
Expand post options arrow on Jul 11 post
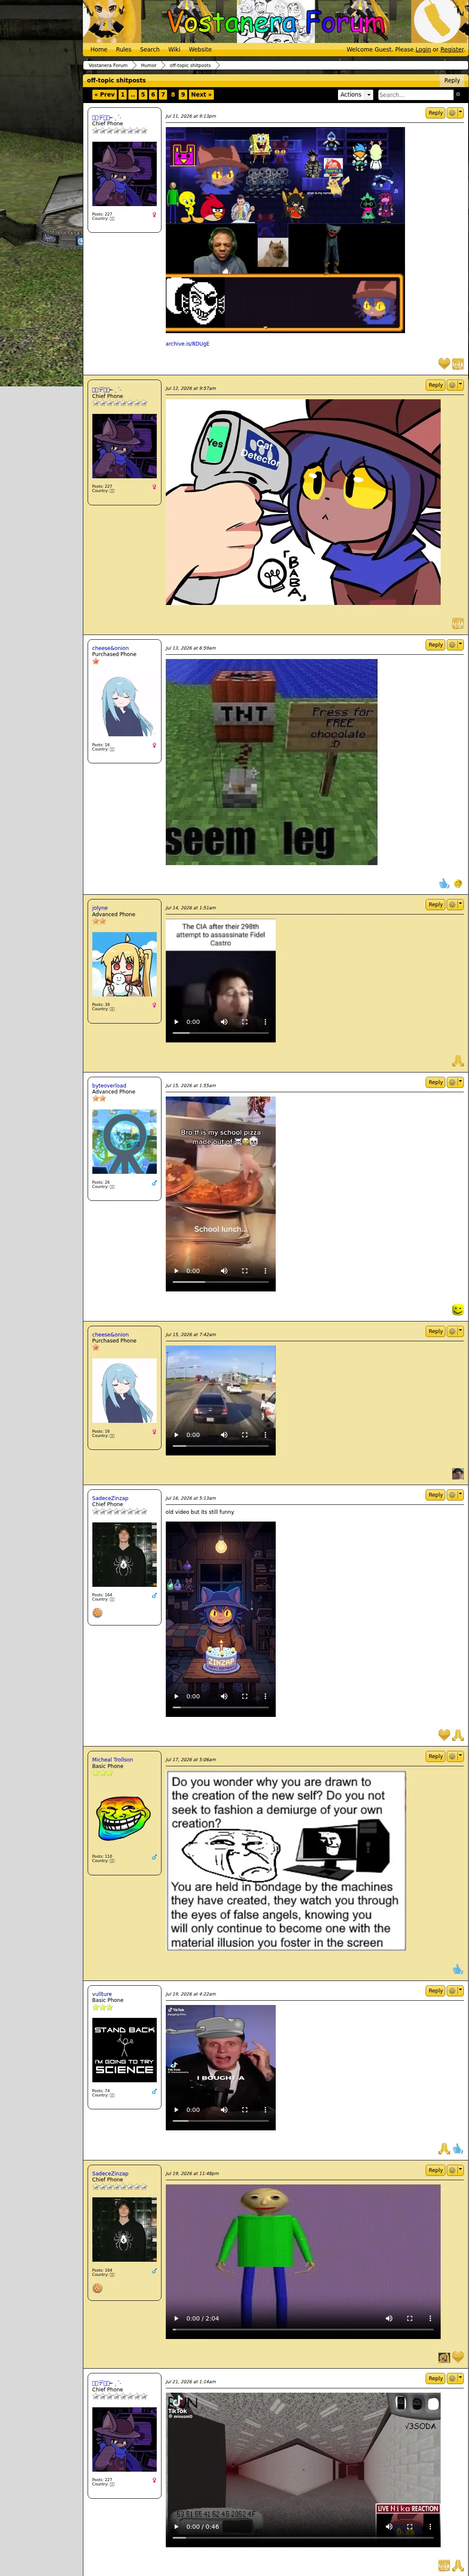click(x=460, y=113)
